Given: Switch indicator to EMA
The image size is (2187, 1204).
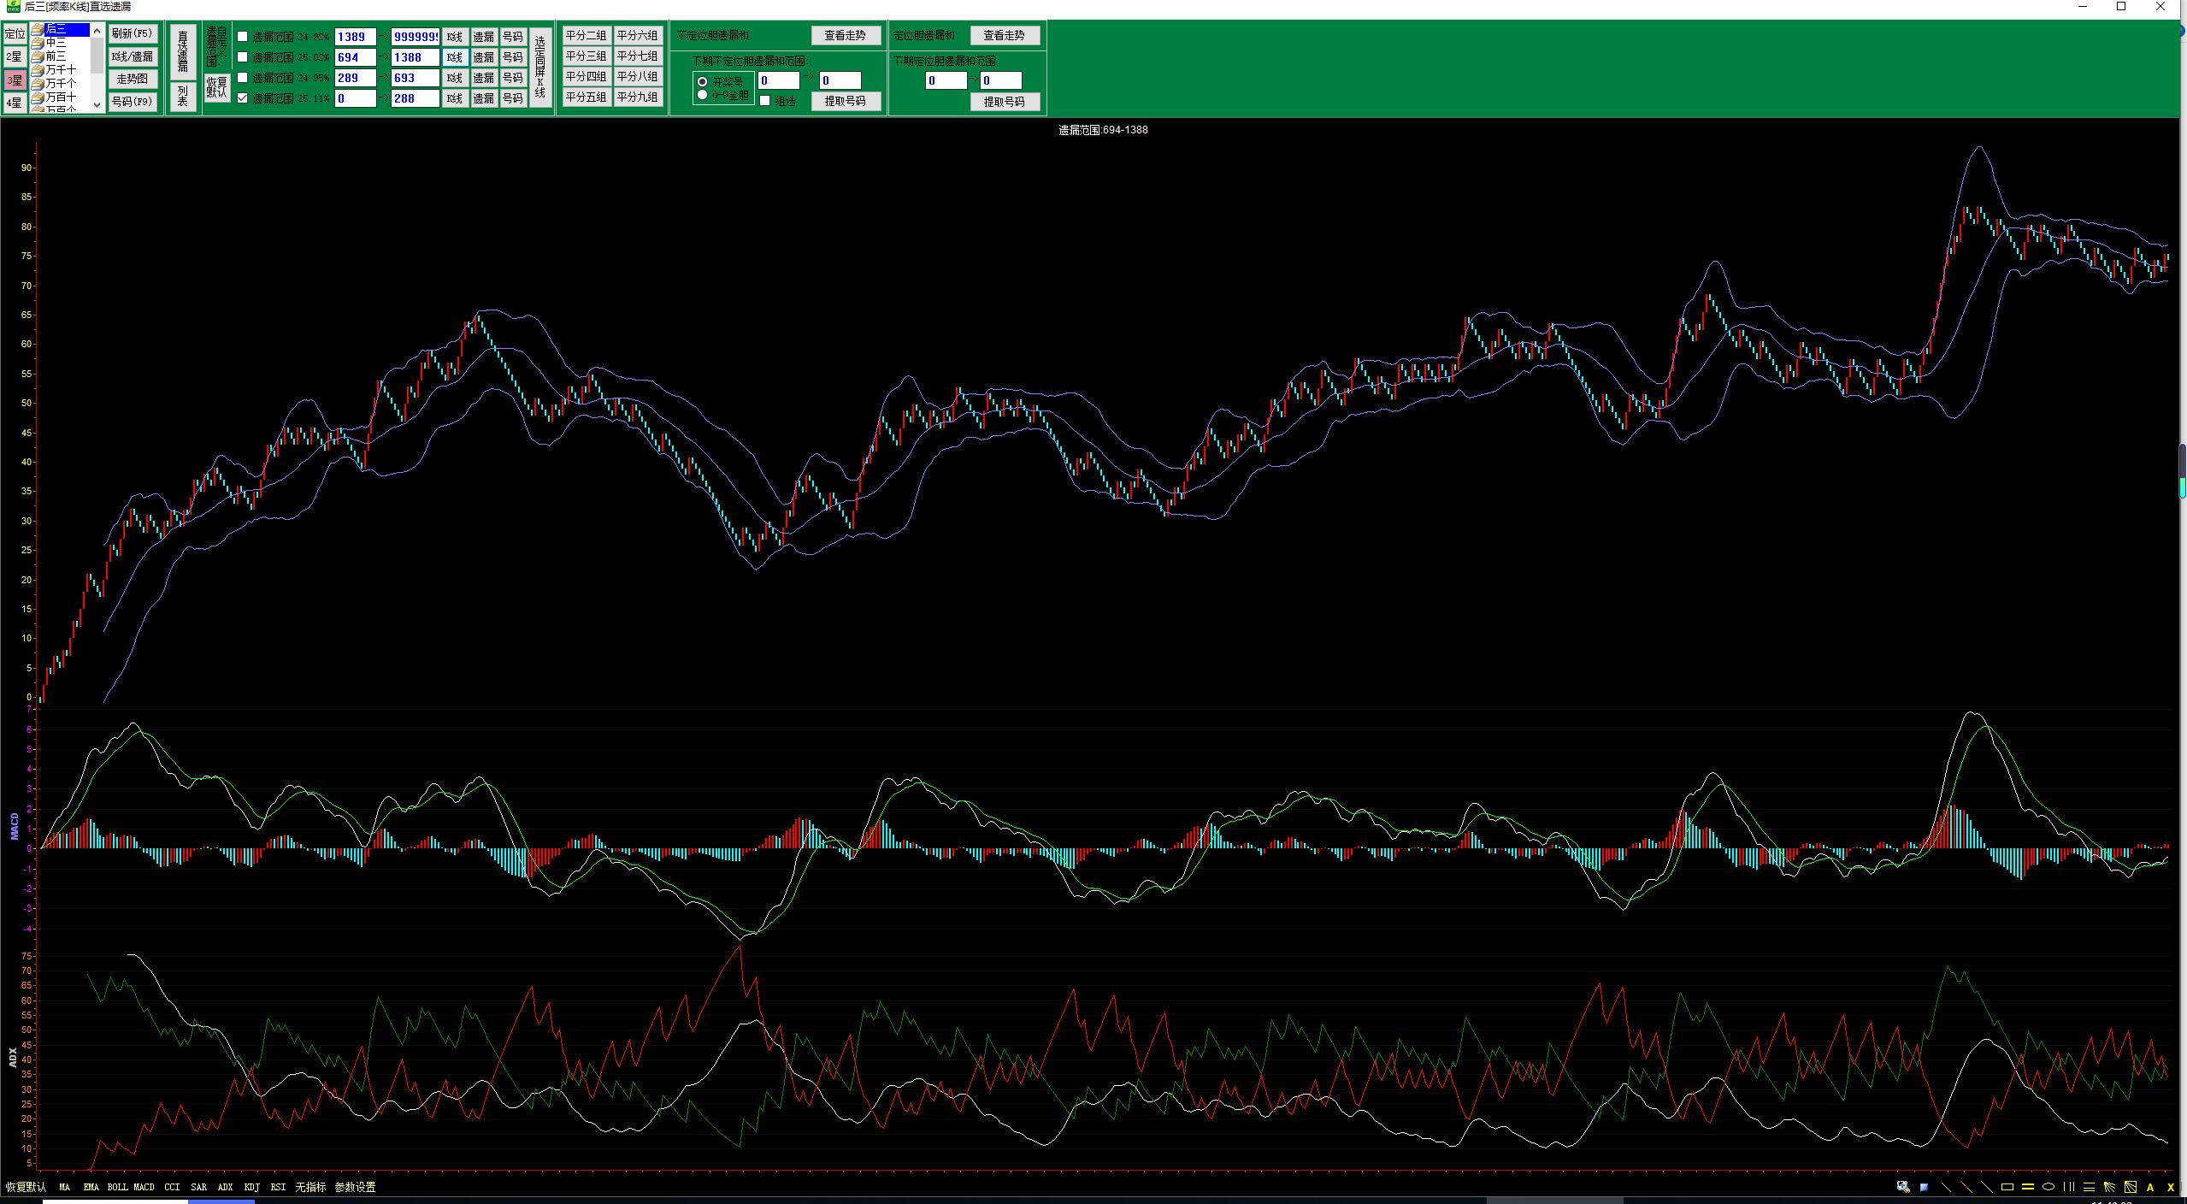Looking at the screenshot, I should [91, 1187].
